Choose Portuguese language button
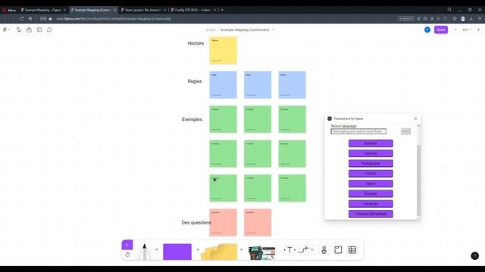This screenshot has width=485, height=272. pyautogui.click(x=371, y=163)
